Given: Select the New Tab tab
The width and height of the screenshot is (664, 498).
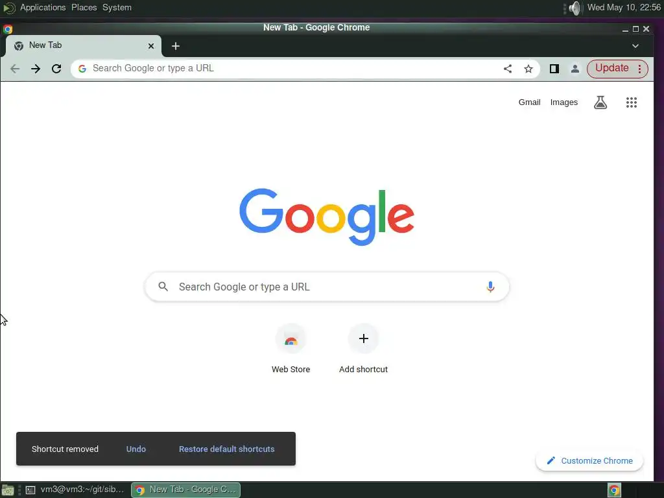Looking at the screenshot, I should coord(84,46).
